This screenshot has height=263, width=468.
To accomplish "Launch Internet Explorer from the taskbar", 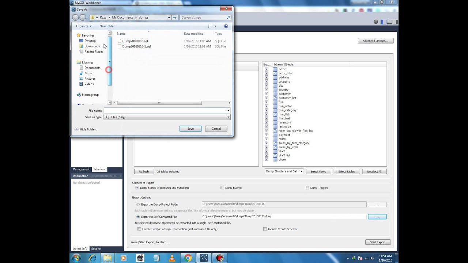I will [92, 258].
